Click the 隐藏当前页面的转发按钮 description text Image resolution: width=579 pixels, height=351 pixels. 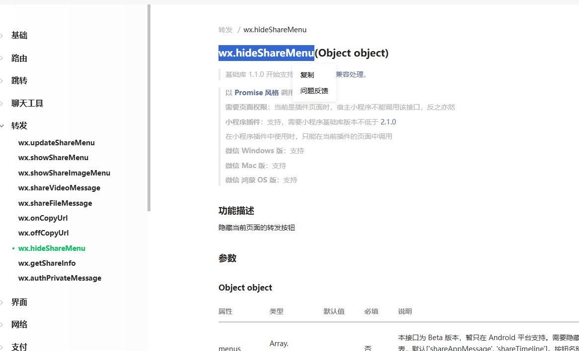pos(257,228)
